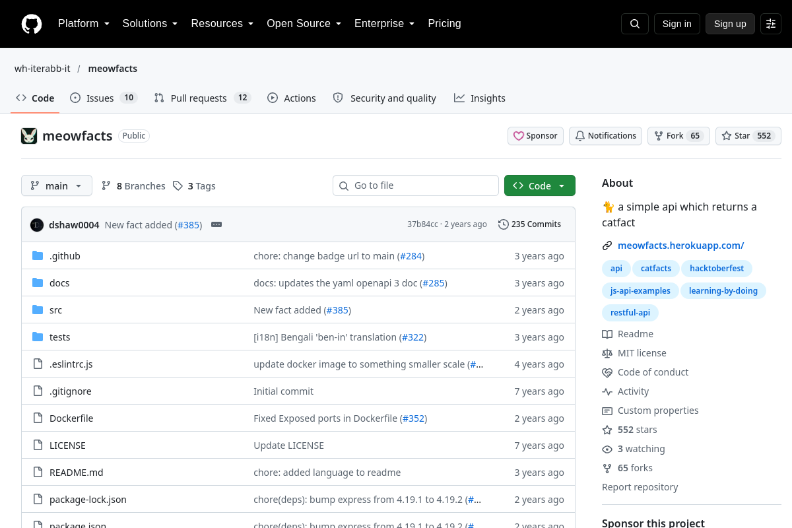This screenshot has width=792, height=528.
Task: Open the Notifications bell button
Action: point(605,136)
